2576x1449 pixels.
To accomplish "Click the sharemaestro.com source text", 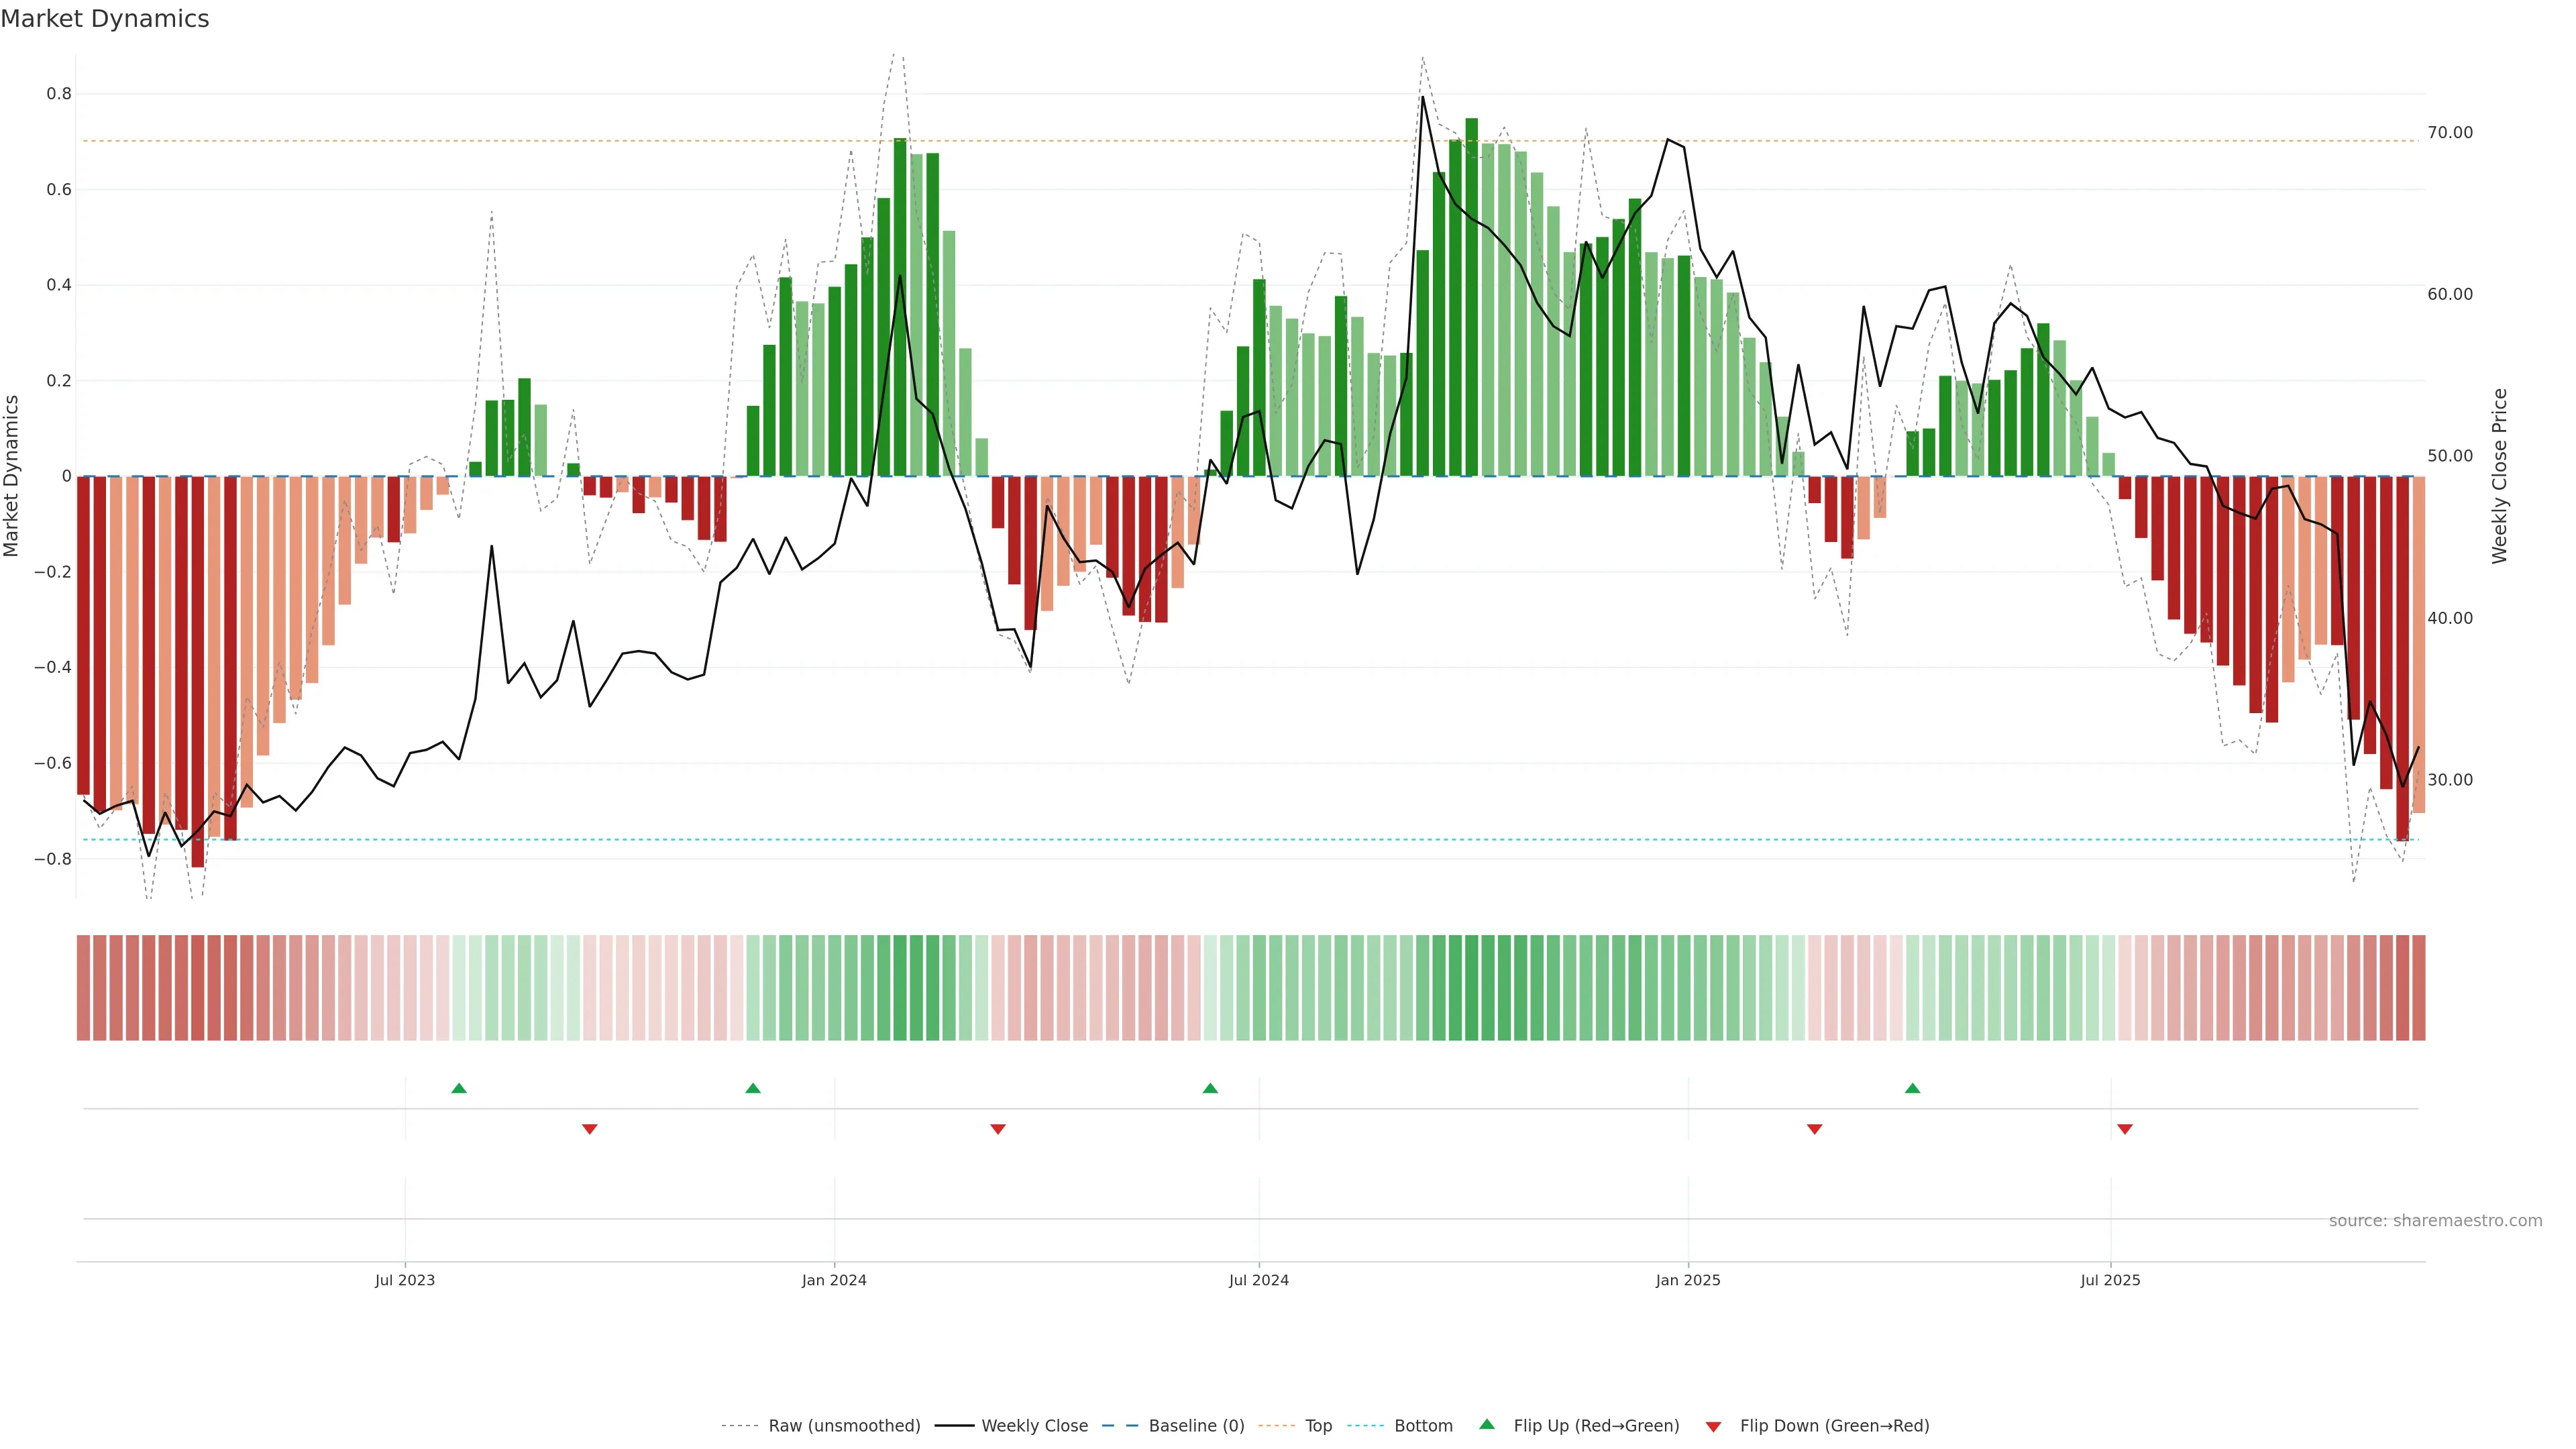I will [x=2435, y=1221].
